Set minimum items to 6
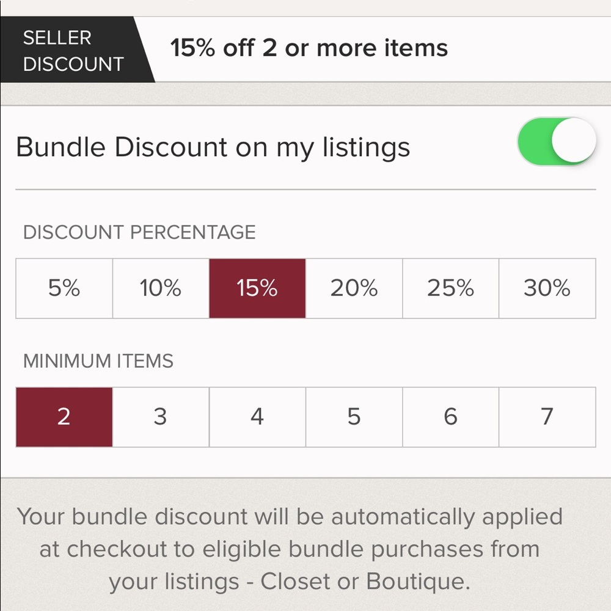 point(450,417)
